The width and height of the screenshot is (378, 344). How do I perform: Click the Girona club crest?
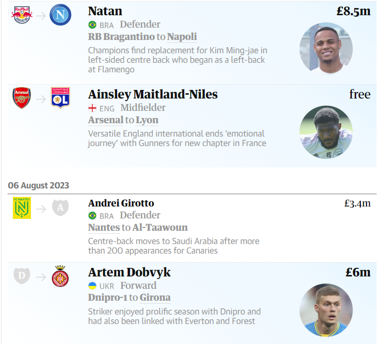60,277
